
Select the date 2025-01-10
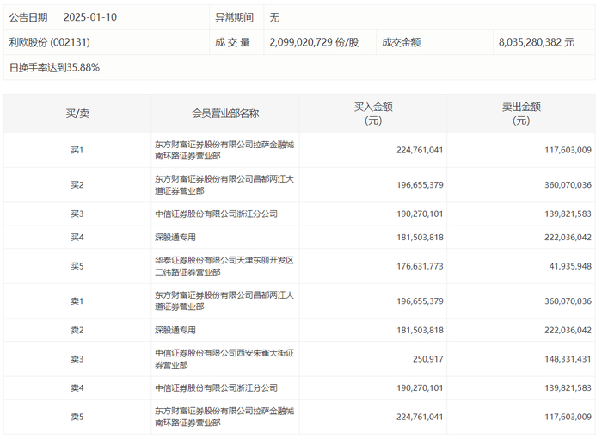(90, 17)
